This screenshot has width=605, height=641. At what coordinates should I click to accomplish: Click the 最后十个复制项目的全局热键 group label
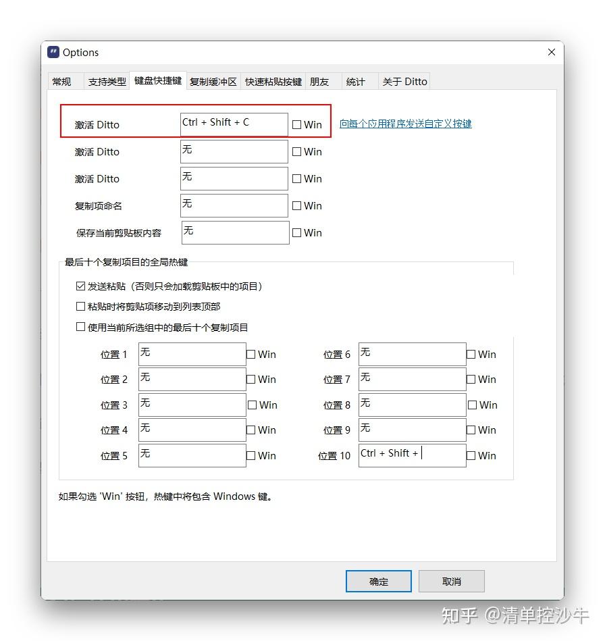tap(126, 262)
